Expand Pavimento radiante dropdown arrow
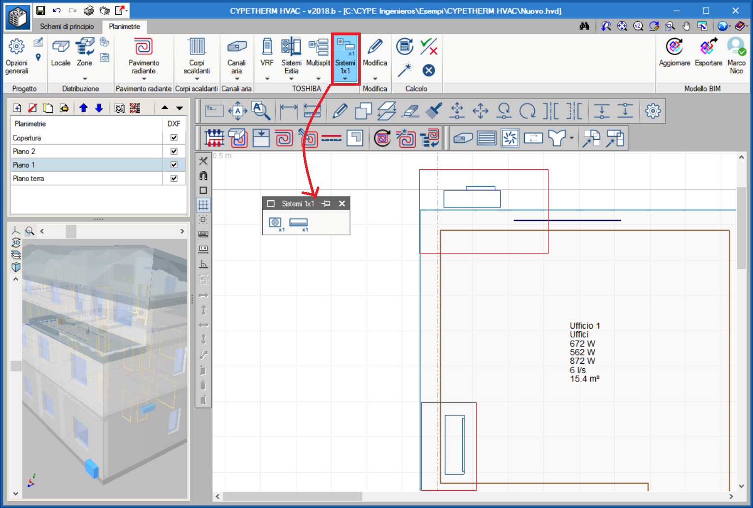Image resolution: width=753 pixels, height=508 pixels. (x=144, y=79)
